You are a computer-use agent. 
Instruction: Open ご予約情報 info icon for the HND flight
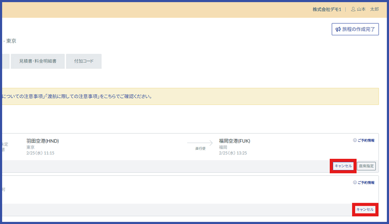tap(355, 140)
